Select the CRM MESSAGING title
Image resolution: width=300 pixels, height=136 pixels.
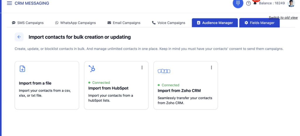(x=32, y=3)
